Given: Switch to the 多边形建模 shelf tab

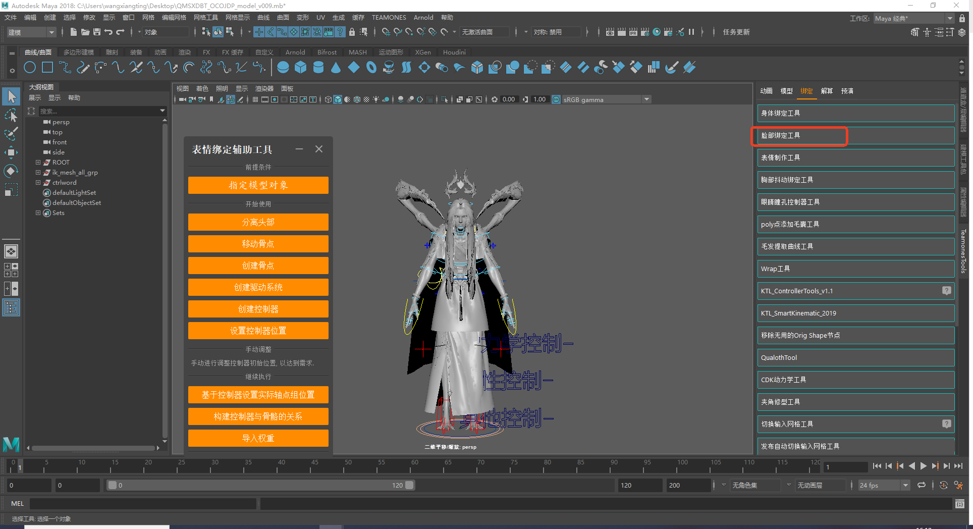Looking at the screenshot, I should point(79,52).
